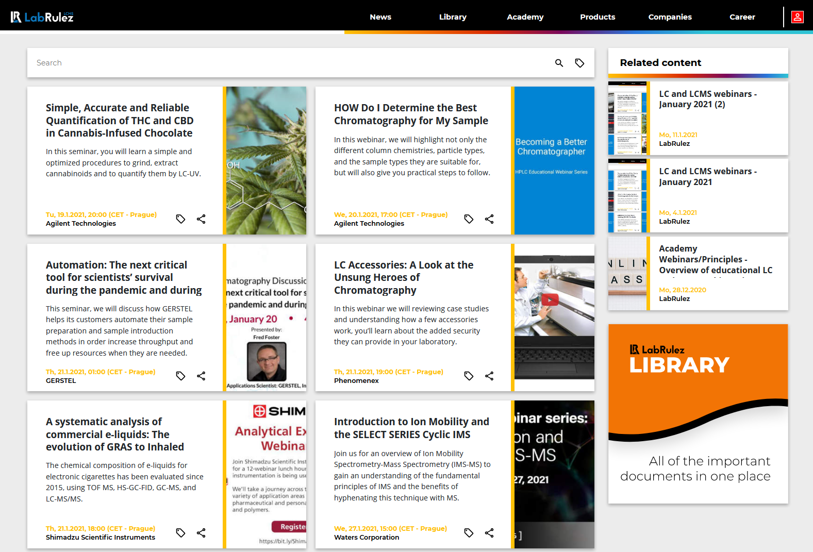Open Introduction to Ion Mobility title

[x=411, y=428]
